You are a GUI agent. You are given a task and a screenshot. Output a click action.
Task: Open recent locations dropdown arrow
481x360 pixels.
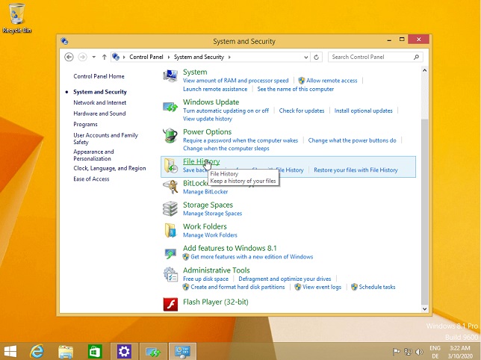(94, 57)
